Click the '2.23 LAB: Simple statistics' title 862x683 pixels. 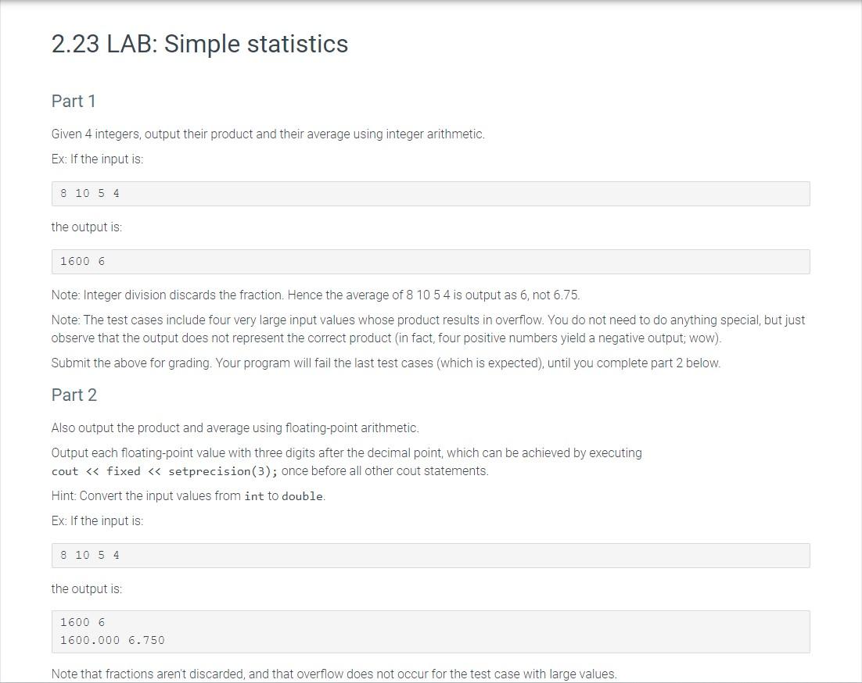point(199,44)
